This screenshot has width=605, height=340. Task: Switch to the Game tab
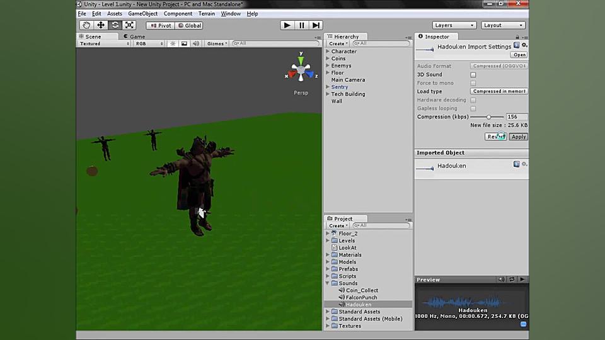point(134,37)
